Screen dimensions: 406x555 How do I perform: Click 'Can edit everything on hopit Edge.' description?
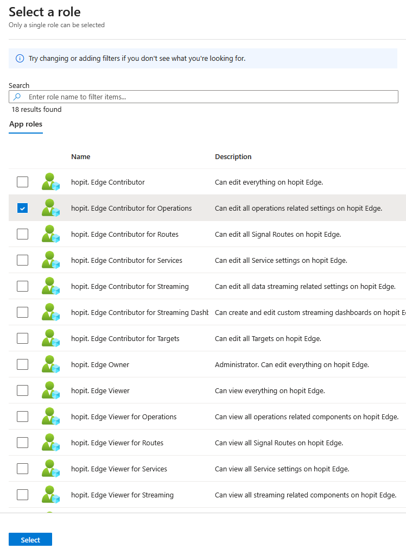pyautogui.click(x=269, y=182)
